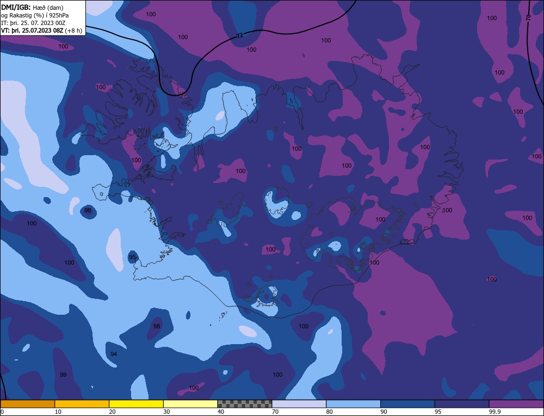Click the "20" legend scale number
544x416 pixels.
113,412
